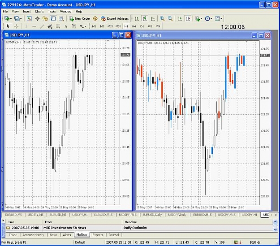Open the Navigator star-folder icon
This screenshot has height=246, width=280.
45,18
